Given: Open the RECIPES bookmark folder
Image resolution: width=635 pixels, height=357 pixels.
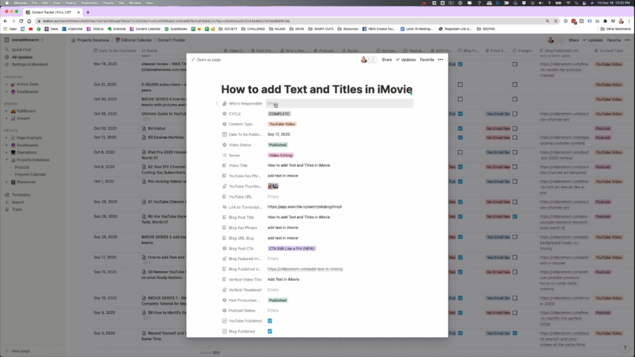Looking at the screenshot, I should (x=486, y=29).
